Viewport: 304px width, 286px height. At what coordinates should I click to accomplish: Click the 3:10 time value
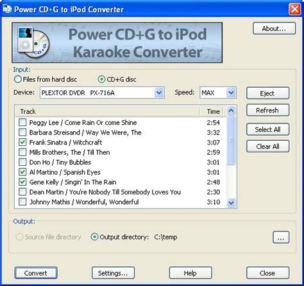pyautogui.click(x=214, y=202)
